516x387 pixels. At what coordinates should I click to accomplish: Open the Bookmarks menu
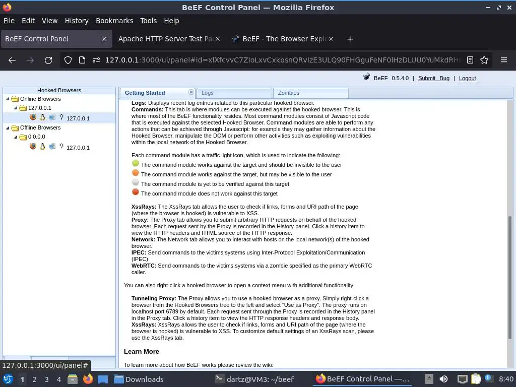[114, 21]
